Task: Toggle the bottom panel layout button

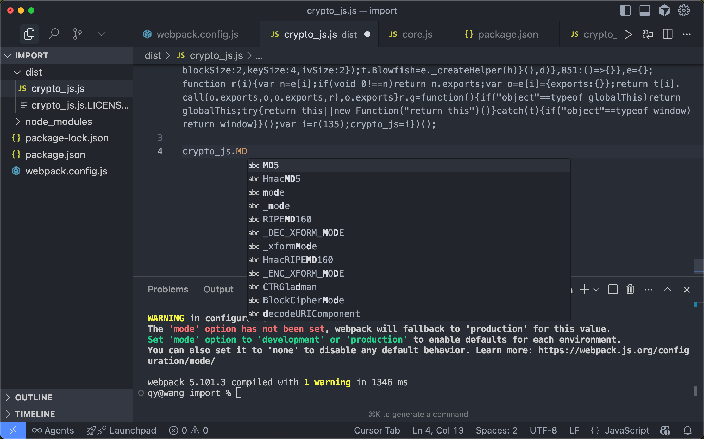Action: click(644, 11)
